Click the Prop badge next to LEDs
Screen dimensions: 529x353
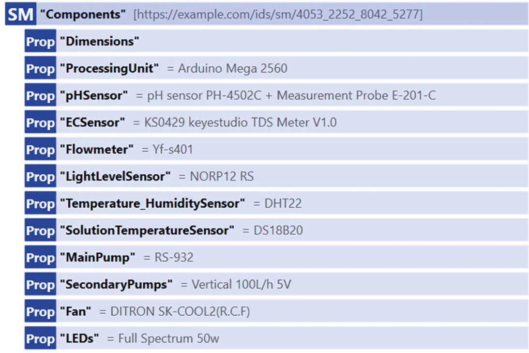(x=41, y=338)
